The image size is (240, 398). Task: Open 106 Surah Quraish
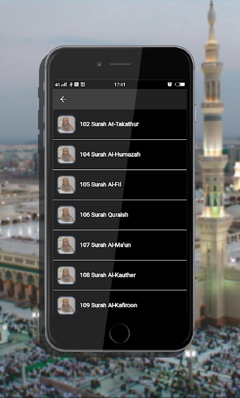pos(120,215)
